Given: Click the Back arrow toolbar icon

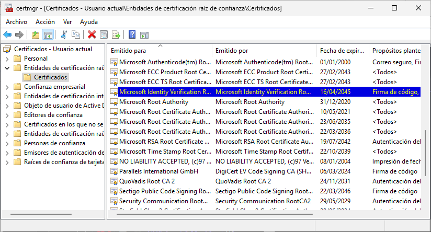Looking at the screenshot, I should 7,35.
